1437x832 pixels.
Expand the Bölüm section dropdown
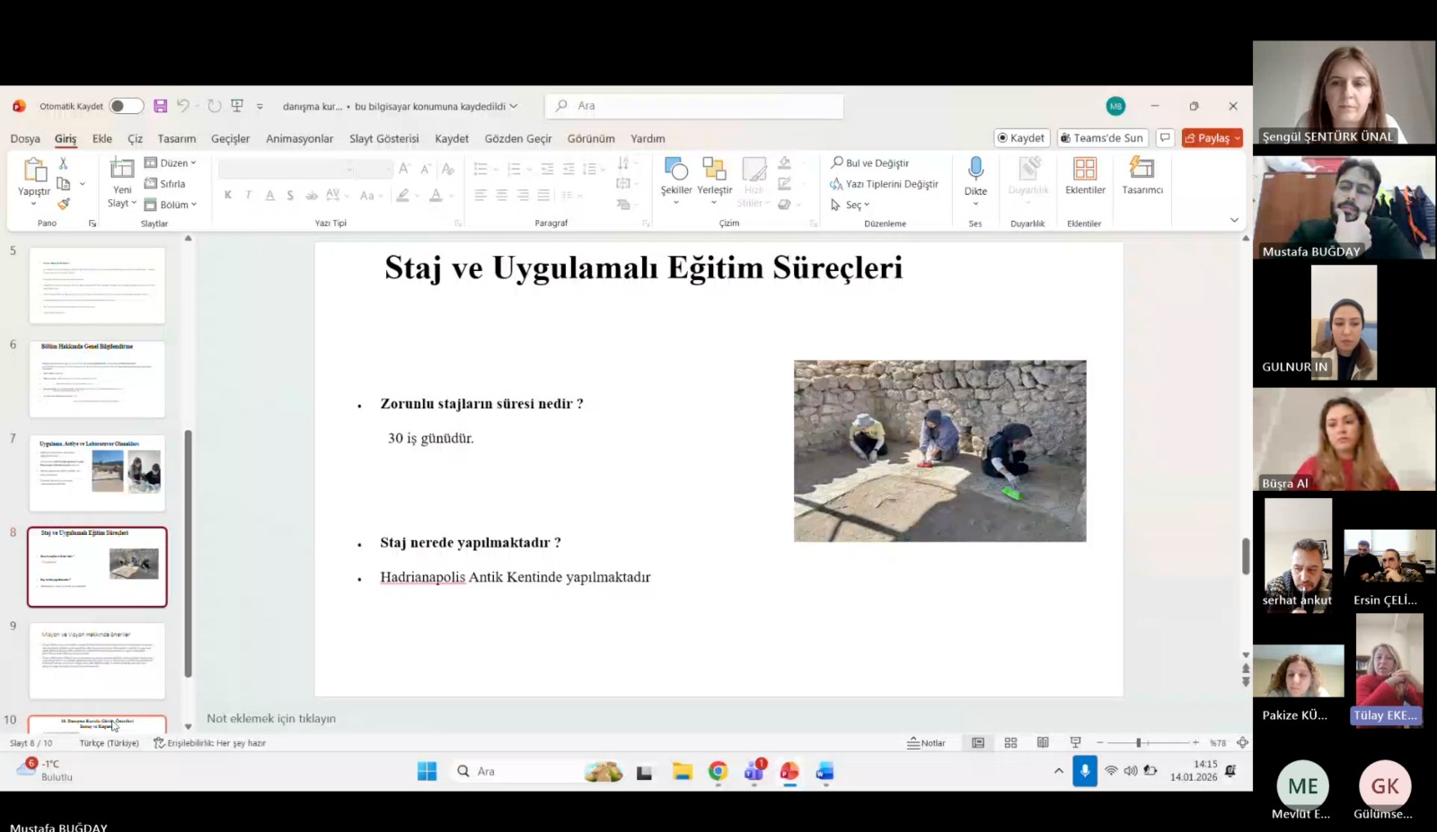pyautogui.click(x=171, y=205)
